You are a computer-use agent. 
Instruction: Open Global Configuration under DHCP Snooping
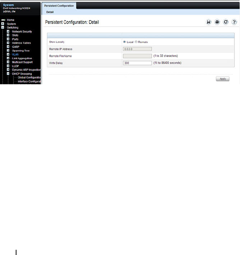(x=29, y=78)
